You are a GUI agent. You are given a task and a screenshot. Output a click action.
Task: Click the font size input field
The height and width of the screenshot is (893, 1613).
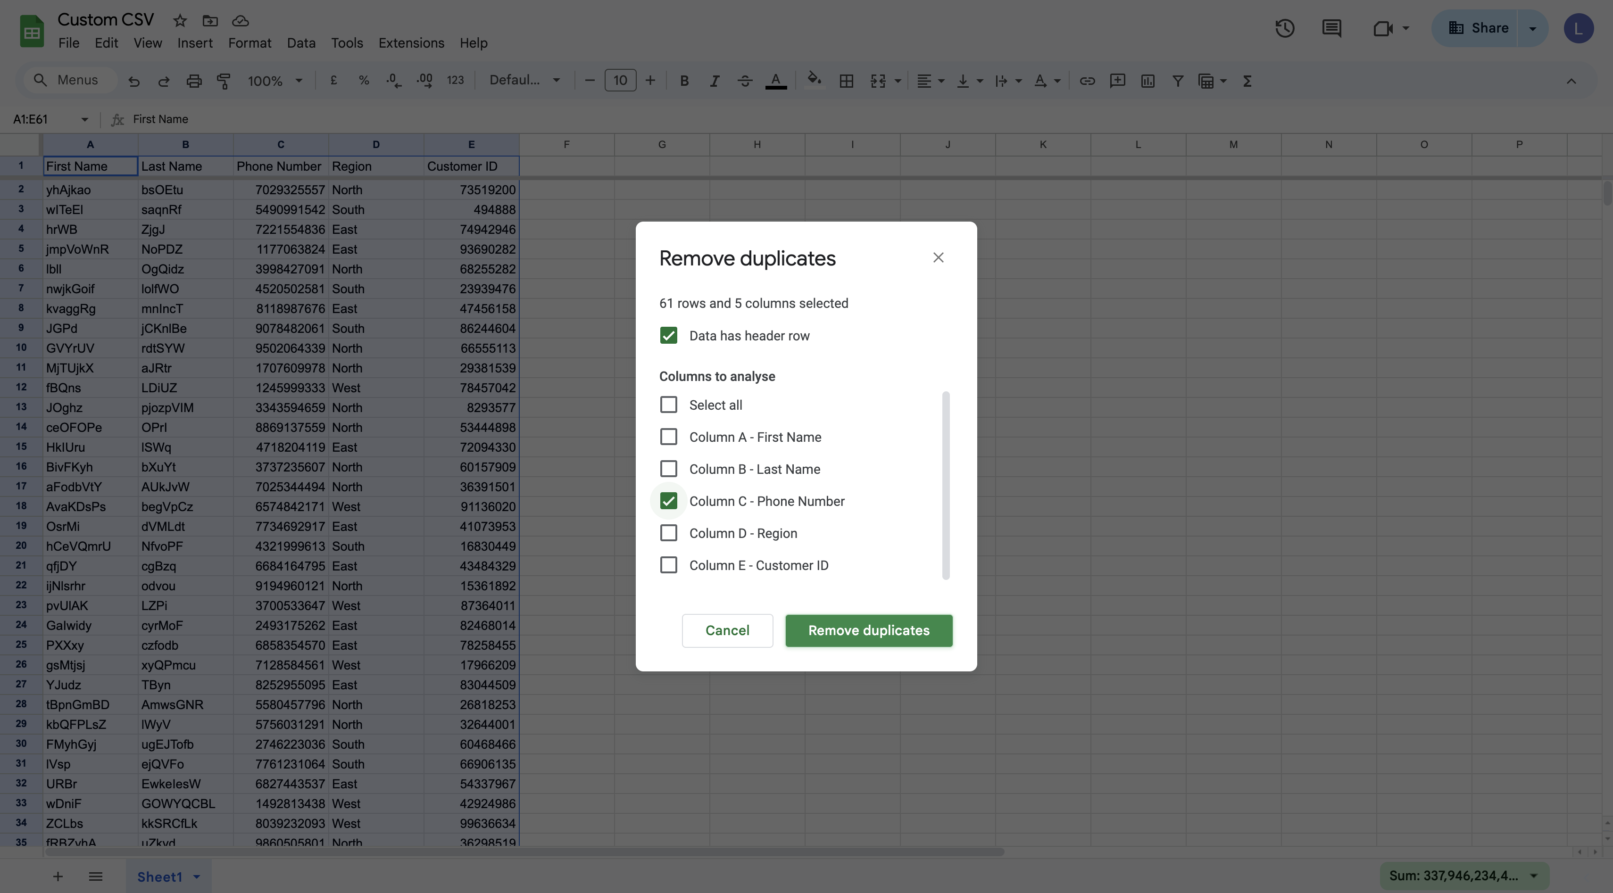pyautogui.click(x=620, y=81)
